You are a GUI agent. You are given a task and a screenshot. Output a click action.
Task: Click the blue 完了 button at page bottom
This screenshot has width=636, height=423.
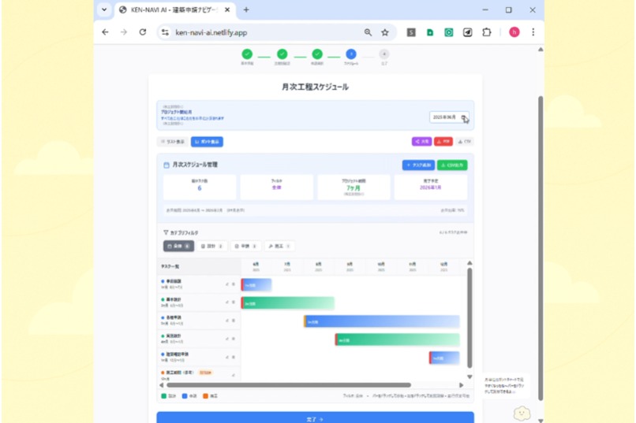[x=315, y=417]
